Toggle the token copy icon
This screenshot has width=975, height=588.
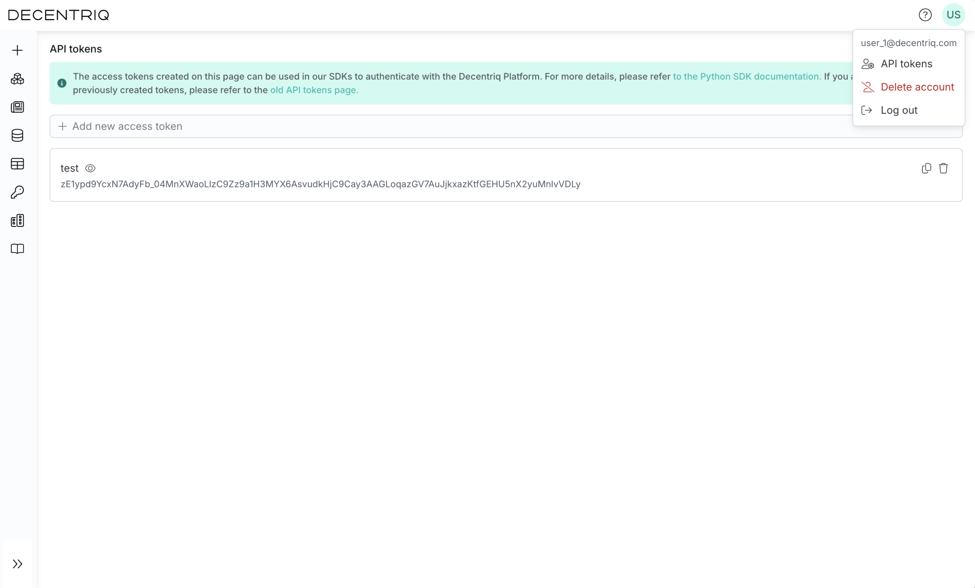point(927,168)
